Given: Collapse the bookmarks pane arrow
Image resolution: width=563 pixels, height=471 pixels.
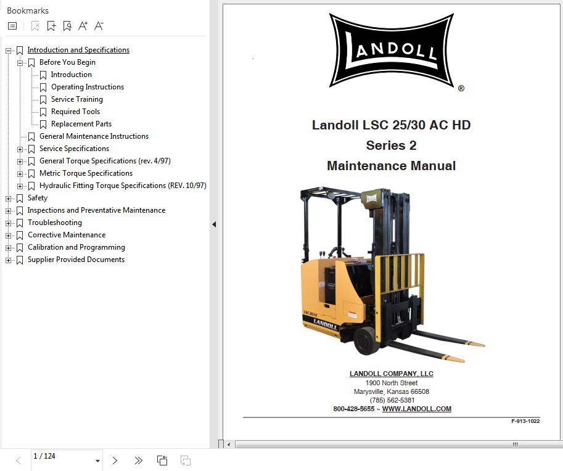Looking at the screenshot, I should (214, 224).
